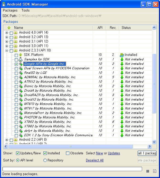Image resolution: width=160 pixels, height=178 pixels.
Task: Click the Real3D by LGE add-on icon
Action: 21,73
